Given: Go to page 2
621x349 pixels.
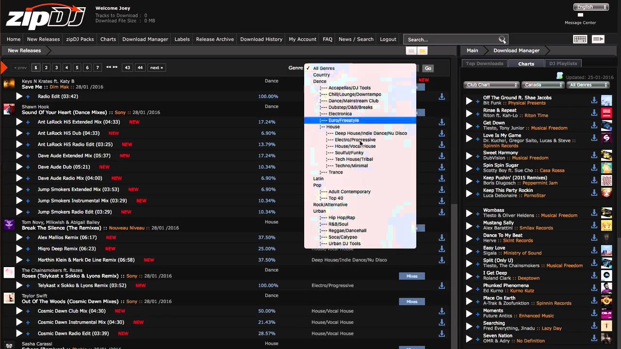Looking at the screenshot, I should 46,67.
